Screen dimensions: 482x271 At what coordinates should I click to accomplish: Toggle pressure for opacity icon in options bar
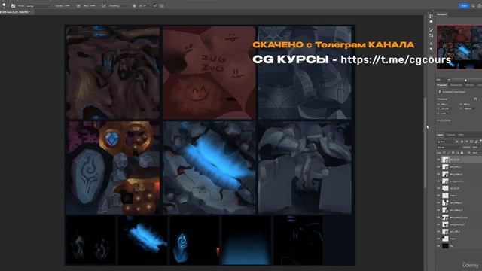[78, 6]
